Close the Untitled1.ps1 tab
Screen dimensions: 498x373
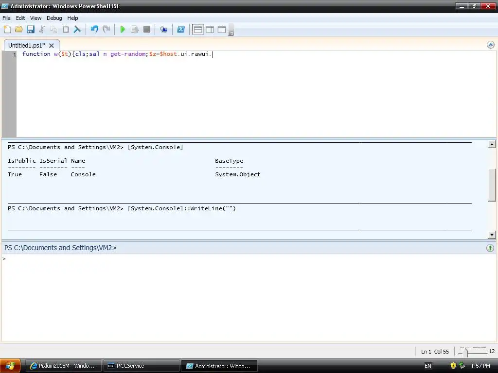(x=52, y=46)
